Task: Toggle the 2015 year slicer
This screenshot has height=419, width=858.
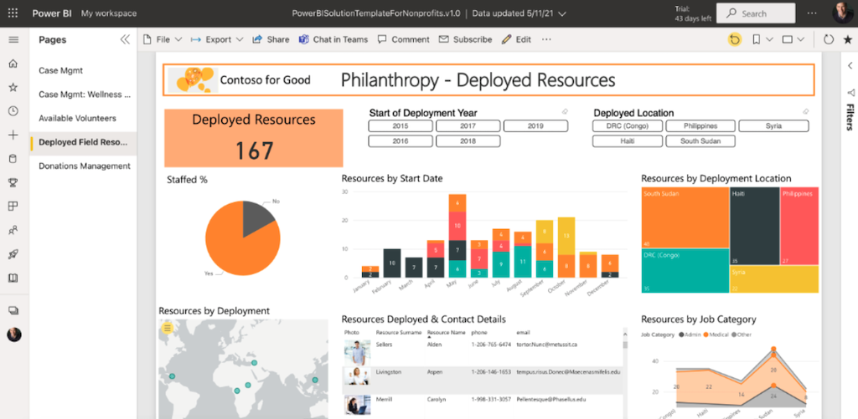Action: [401, 126]
